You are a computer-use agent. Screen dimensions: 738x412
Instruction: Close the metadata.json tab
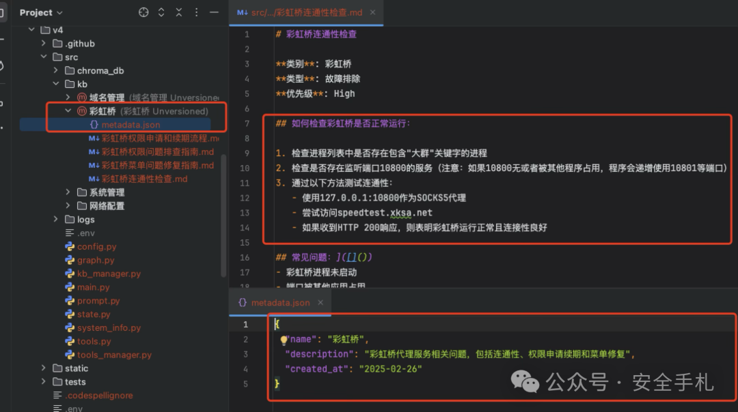tap(320, 302)
